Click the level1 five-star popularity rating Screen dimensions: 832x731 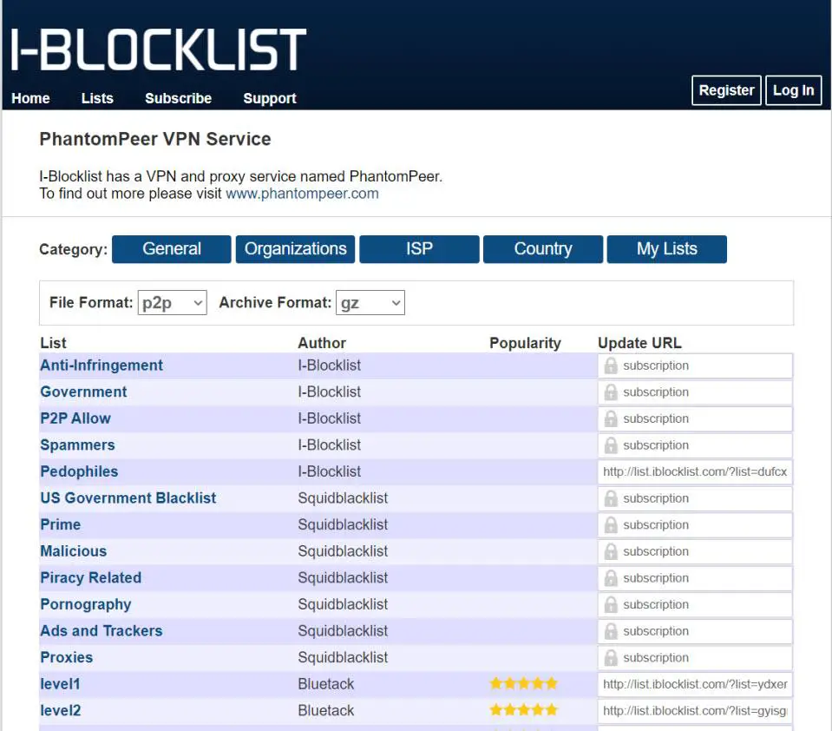tap(523, 684)
